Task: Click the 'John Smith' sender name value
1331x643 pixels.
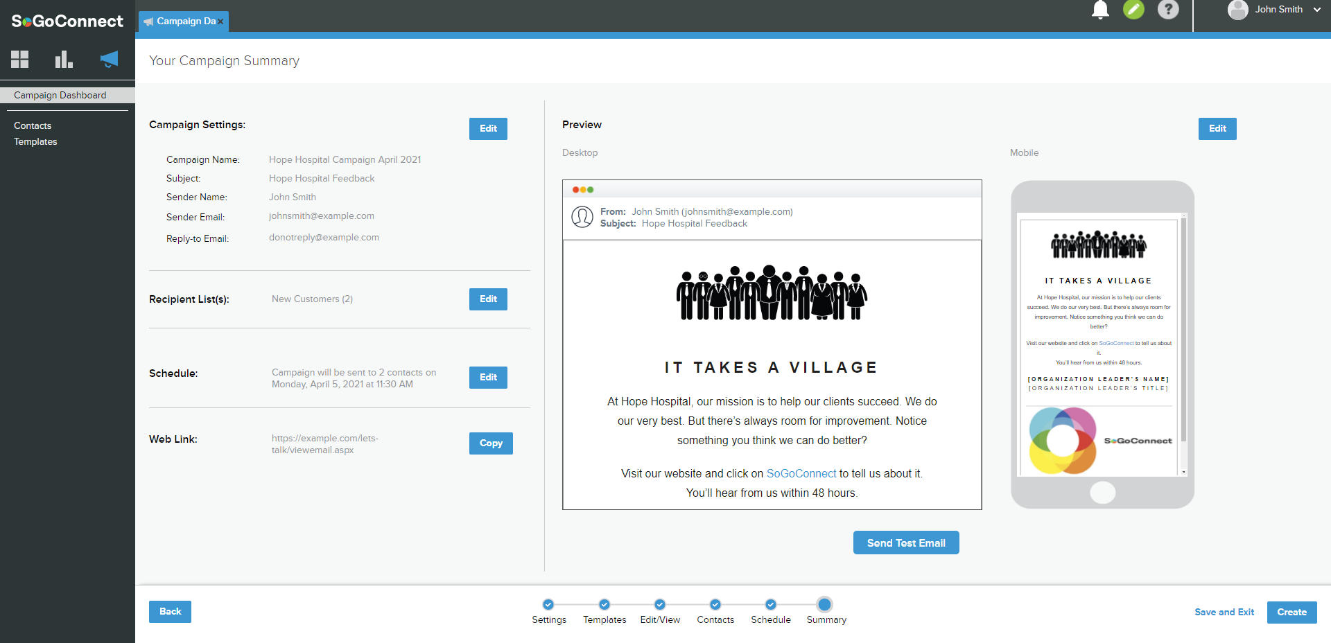Action: (293, 197)
